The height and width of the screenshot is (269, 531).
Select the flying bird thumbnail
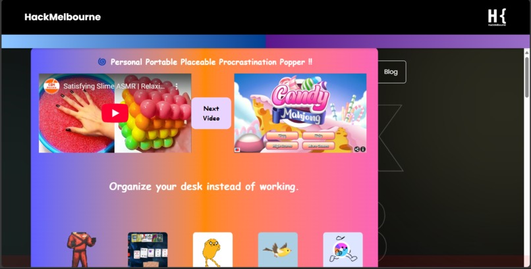click(x=278, y=250)
